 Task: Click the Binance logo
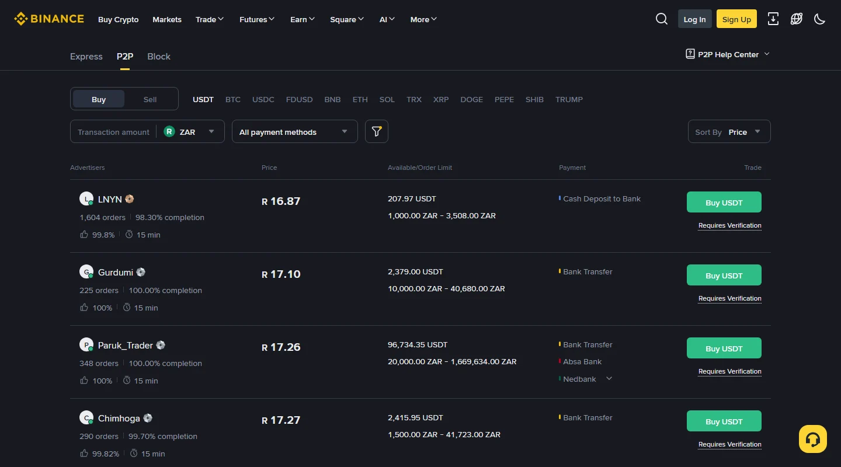point(49,19)
